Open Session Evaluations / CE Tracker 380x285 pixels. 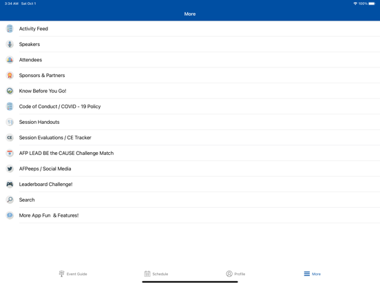[x=190, y=138]
